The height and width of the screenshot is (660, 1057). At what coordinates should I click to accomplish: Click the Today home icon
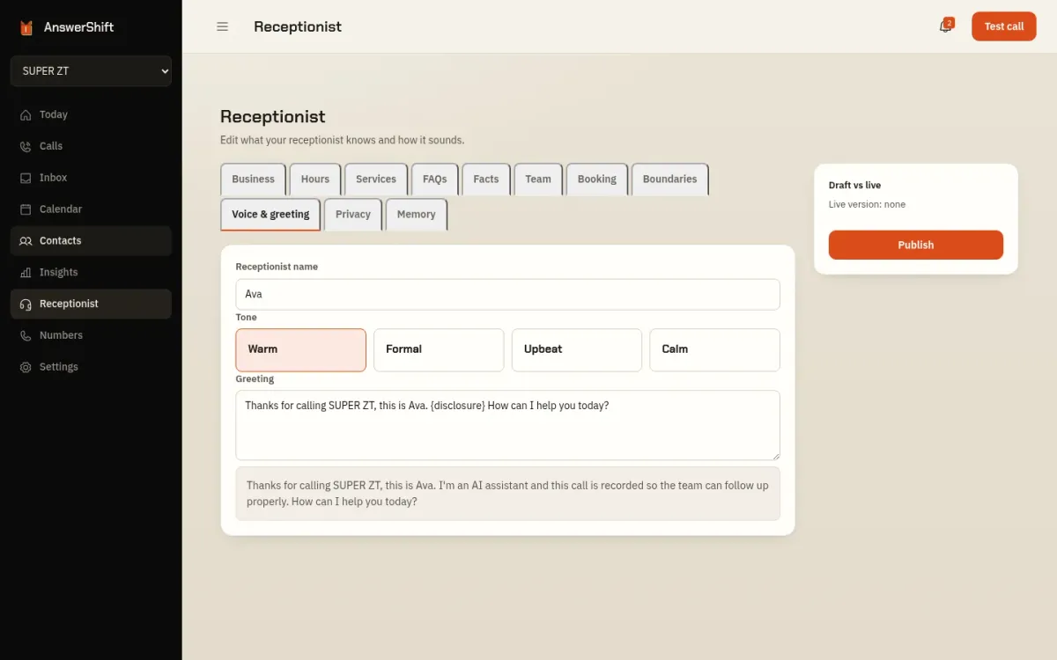click(26, 114)
